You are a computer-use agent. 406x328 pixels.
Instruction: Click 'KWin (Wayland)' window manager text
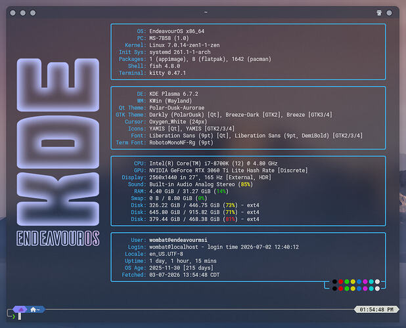point(171,100)
